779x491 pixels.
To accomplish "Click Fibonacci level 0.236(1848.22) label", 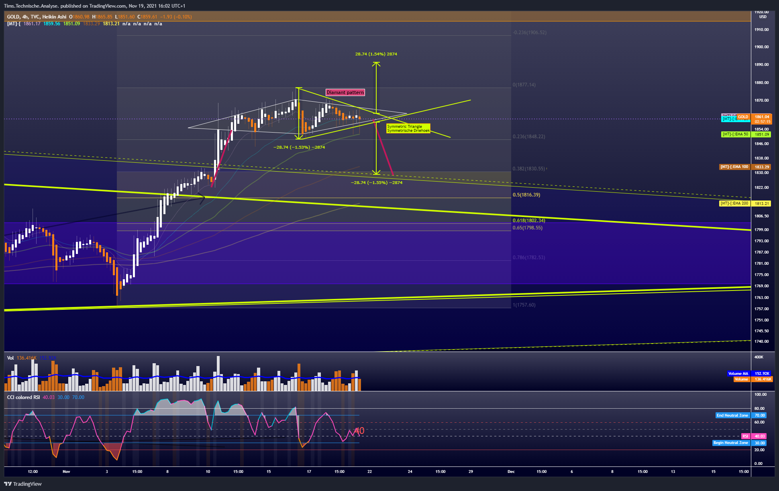I will coord(529,137).
